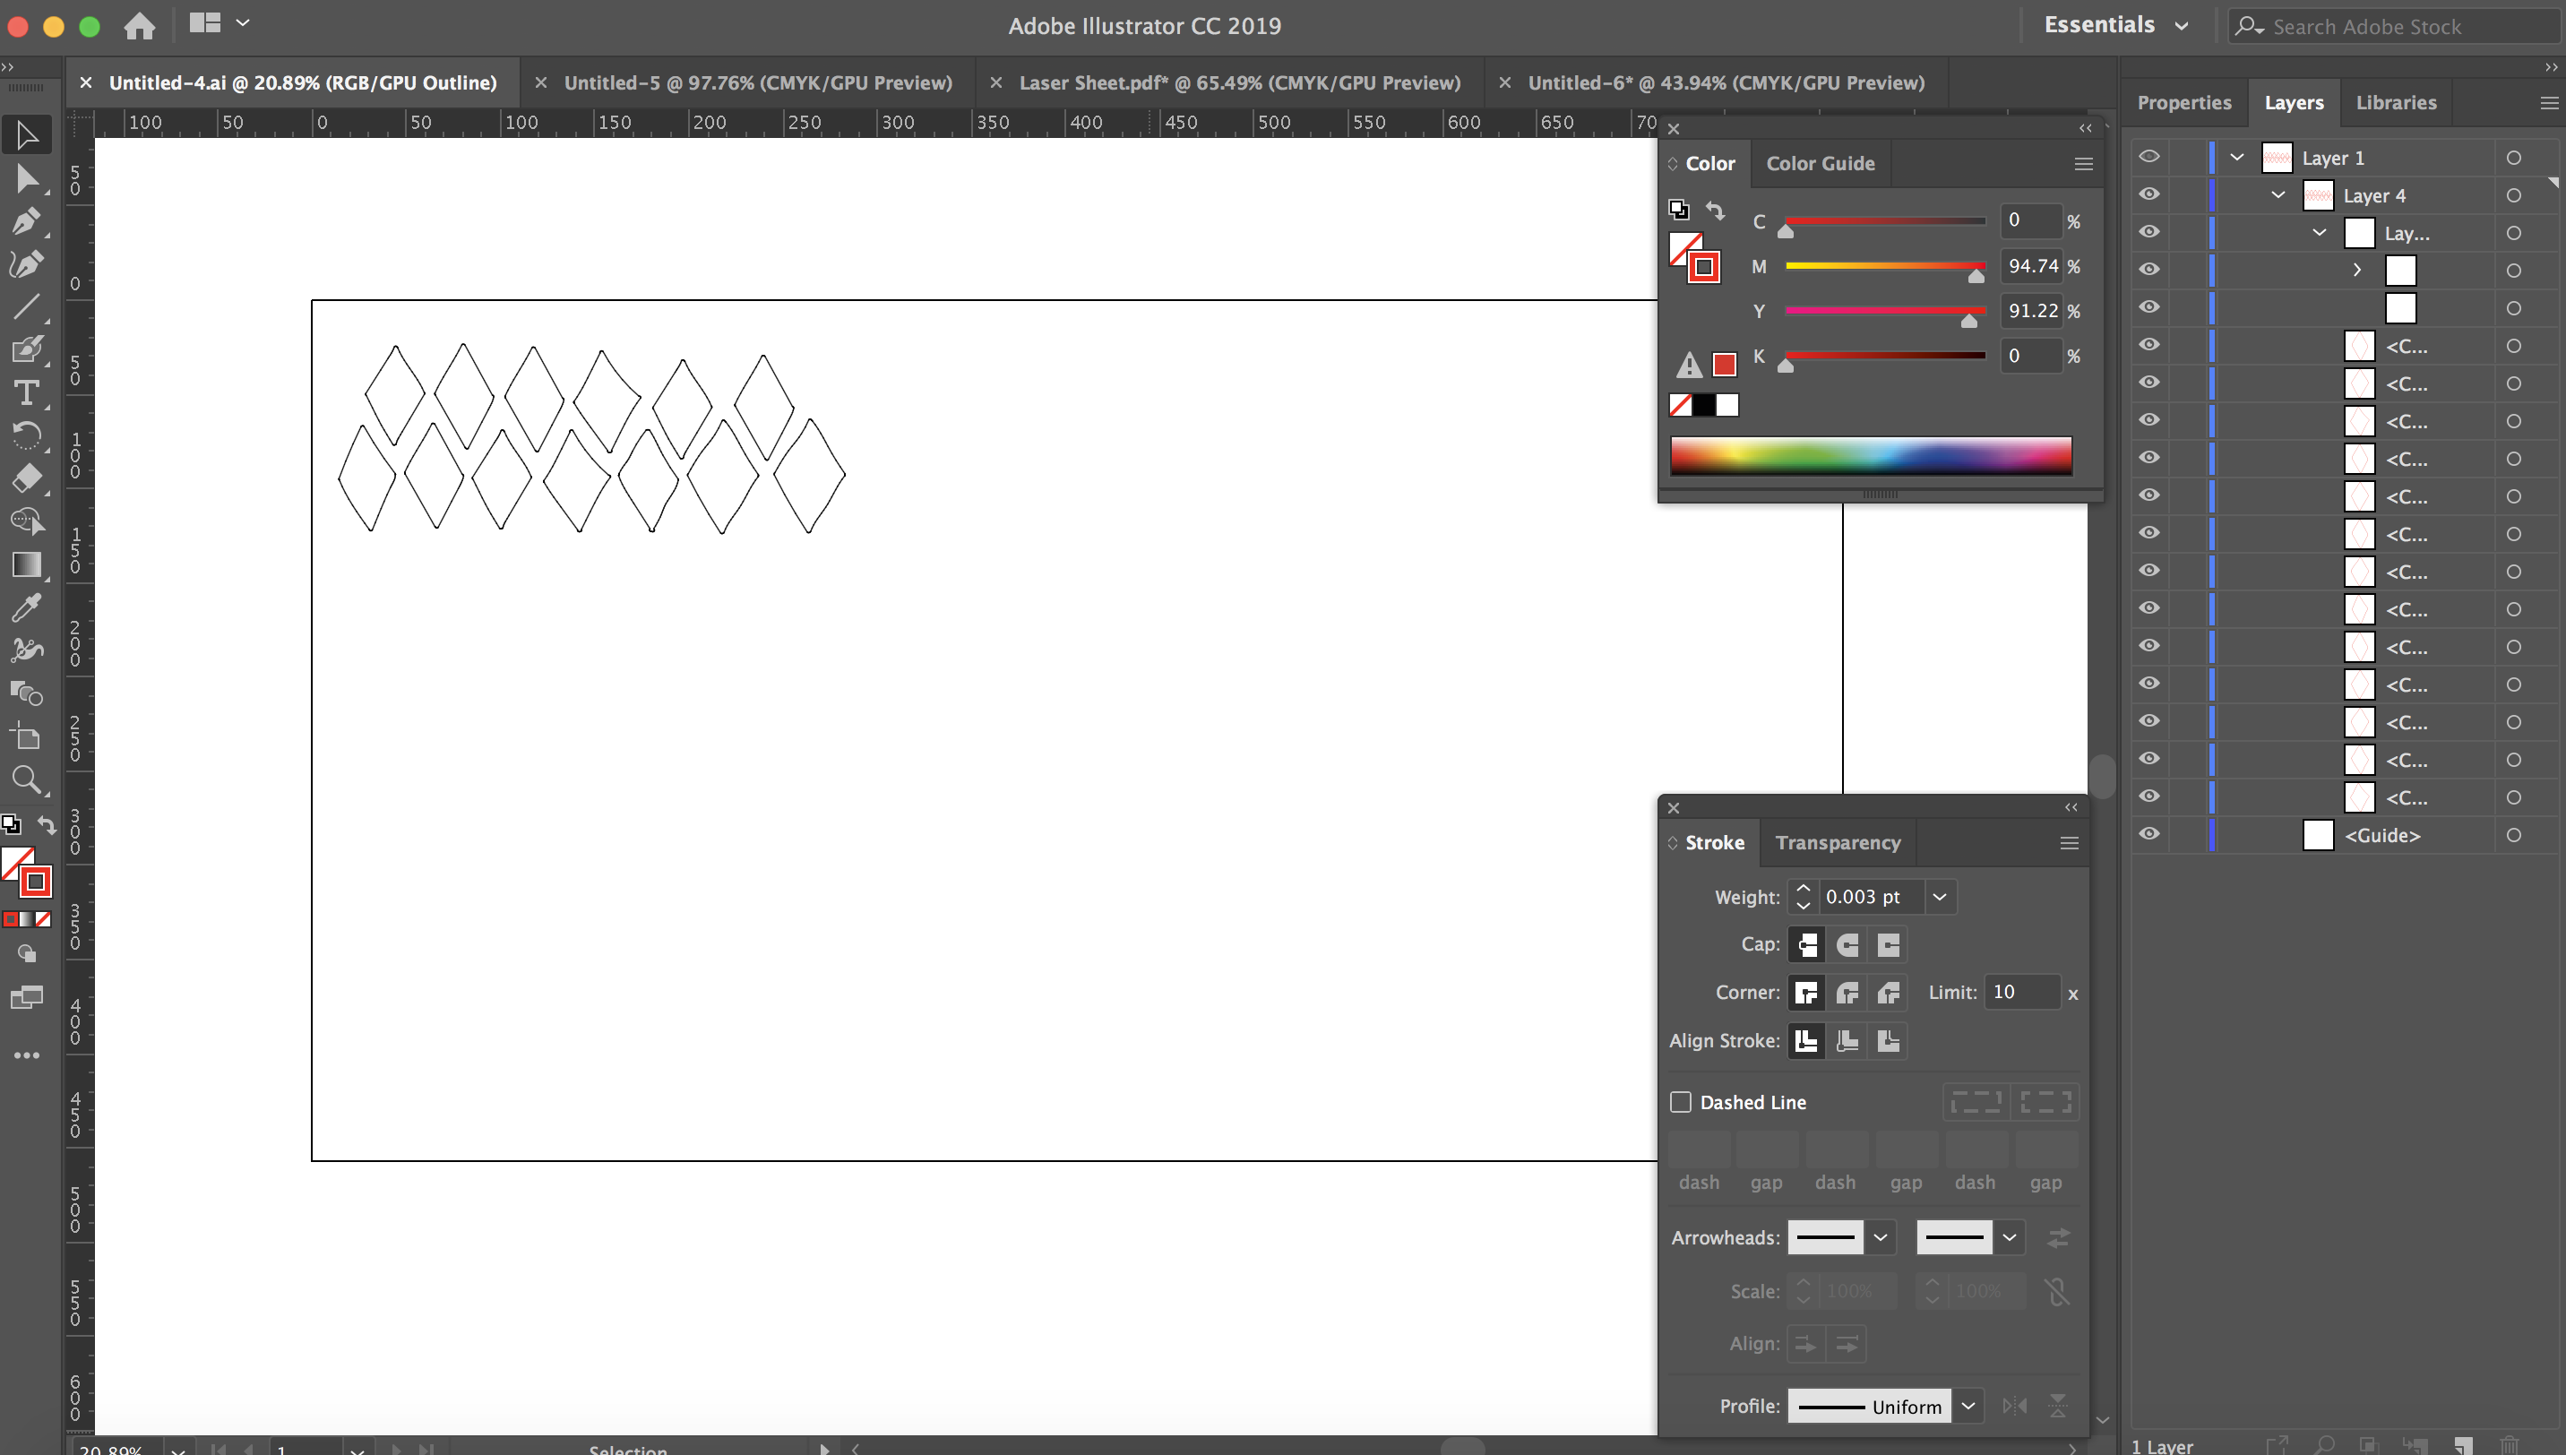Switch to the Laser Sheet.pdf document tab

[1239, 83]
